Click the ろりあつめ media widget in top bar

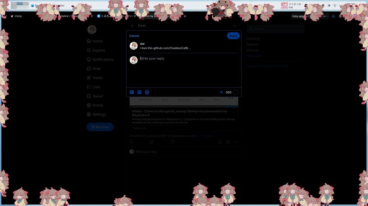point(291,5)
